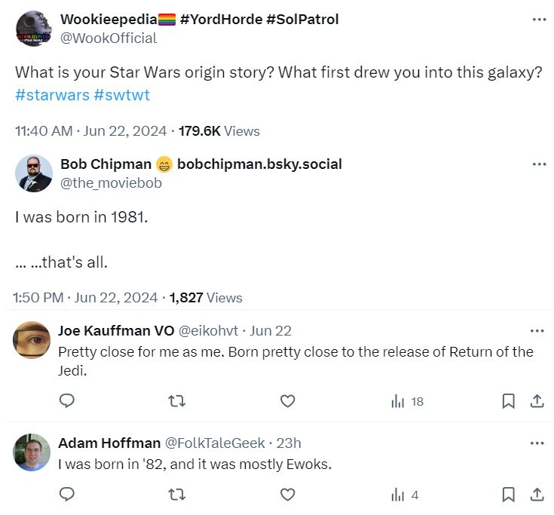Like Joe Kauffman's reply about Jedi
Image resolution: width=554 pixels, height=515 pixels.
coord(287,401)
